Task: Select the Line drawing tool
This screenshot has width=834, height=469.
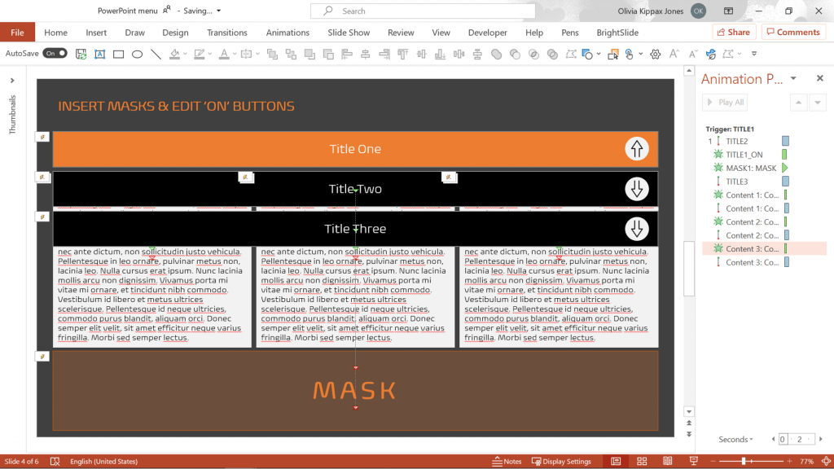Action: [156, 54]
